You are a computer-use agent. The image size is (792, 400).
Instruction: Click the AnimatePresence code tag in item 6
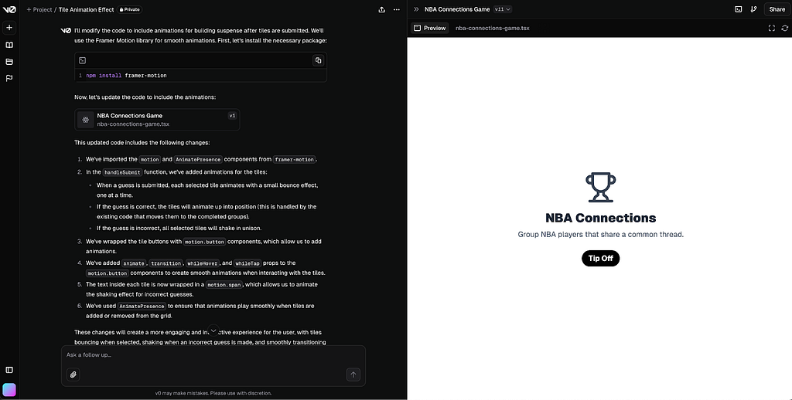[142, 307]
